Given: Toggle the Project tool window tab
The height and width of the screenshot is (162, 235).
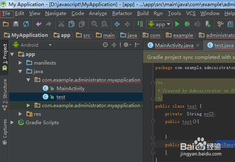Looking at the screenshot, I should click(4, 57).
